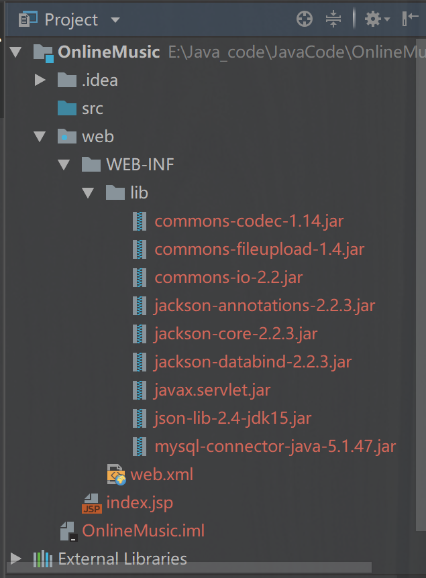The height and width of the screenshot is (578, 426).
Task: Expand External Libraries
Action: (16, 559)
